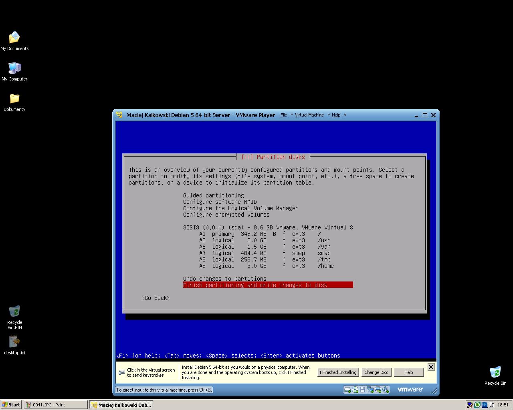
Task: Click the window resize grip corner
Action: (x=434, y=390)
